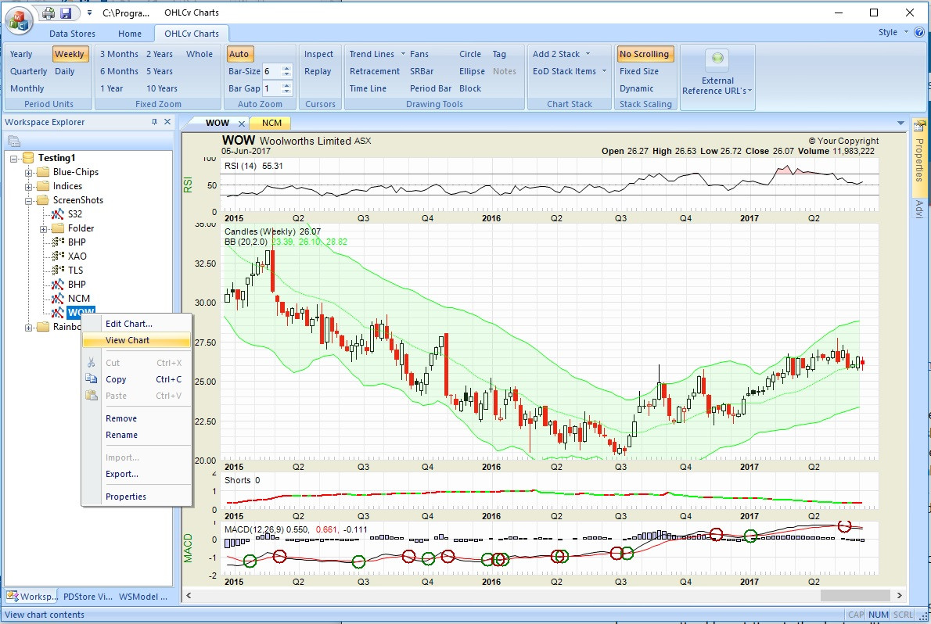Click the Workspace Explorer toolbar view icon

13,141
